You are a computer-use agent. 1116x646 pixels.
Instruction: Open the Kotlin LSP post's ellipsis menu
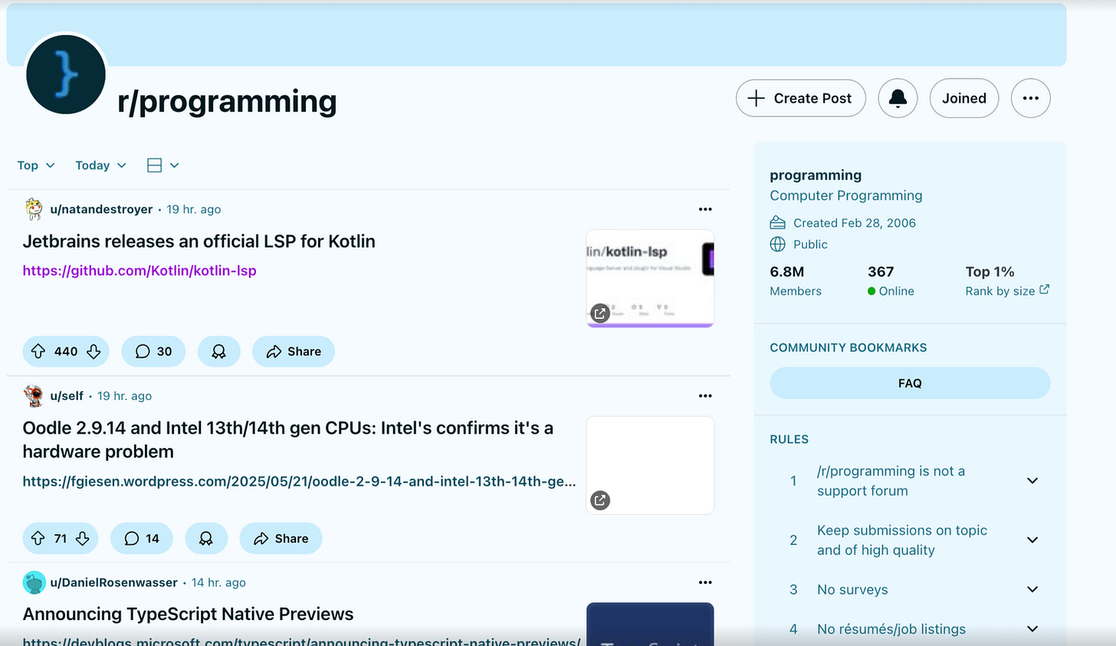pyautogui.click(x=705, y=209)
